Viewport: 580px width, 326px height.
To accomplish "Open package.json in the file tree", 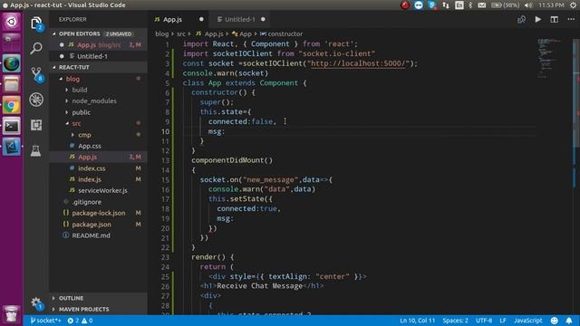I will [x=98, y=225].
